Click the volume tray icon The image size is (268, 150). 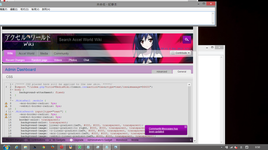click(236, 147)
